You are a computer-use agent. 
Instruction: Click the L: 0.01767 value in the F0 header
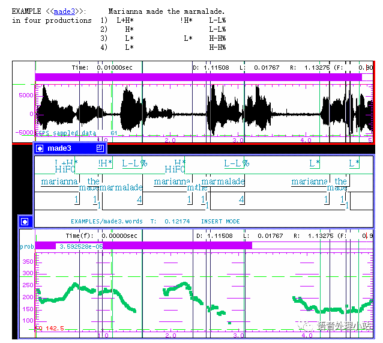263,235
